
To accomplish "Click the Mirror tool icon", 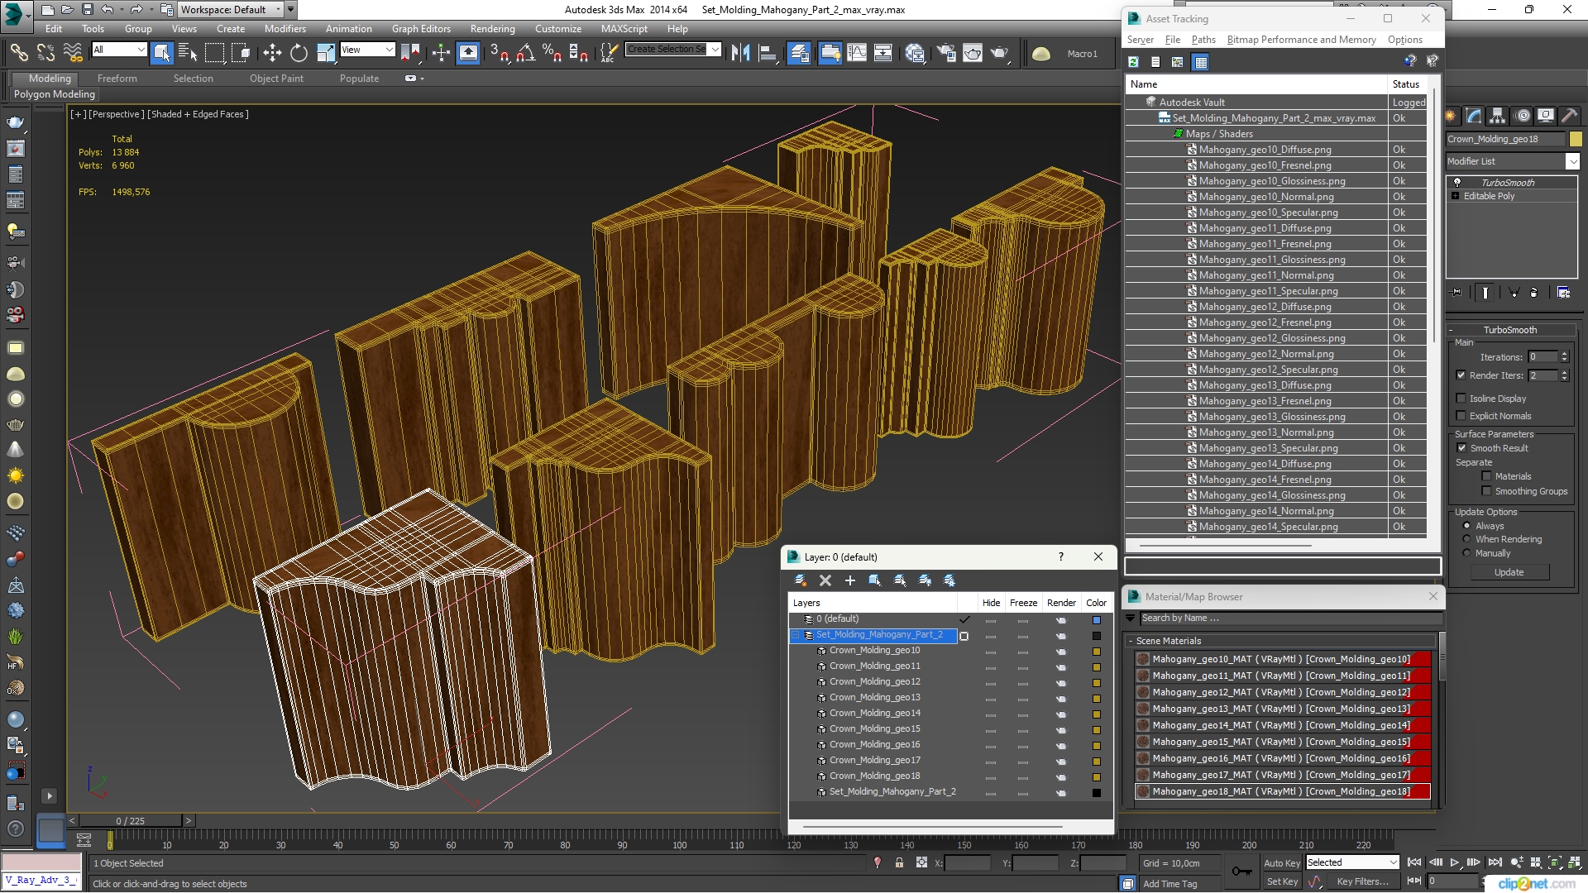I will point(740,54).
